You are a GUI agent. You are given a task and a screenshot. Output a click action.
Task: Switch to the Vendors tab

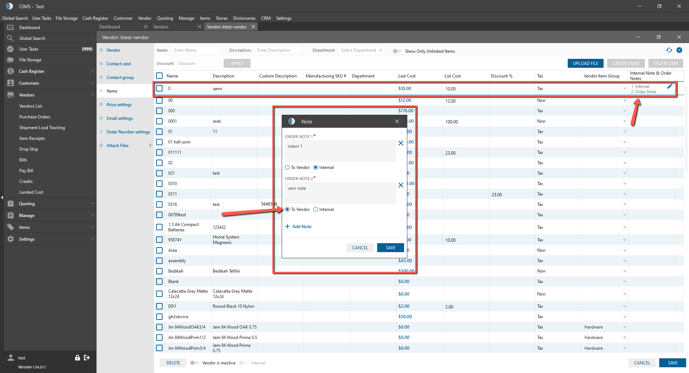(161, 27)
